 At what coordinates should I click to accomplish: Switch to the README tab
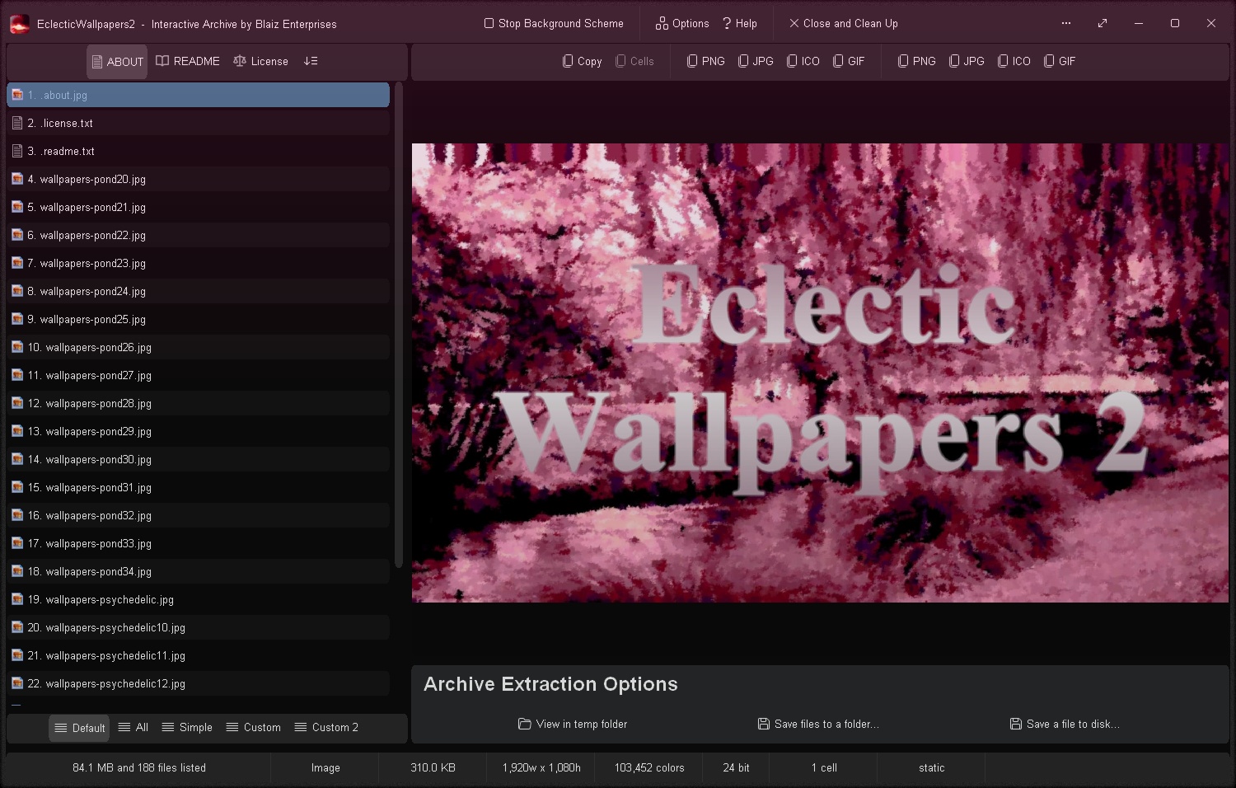point(188,61)
